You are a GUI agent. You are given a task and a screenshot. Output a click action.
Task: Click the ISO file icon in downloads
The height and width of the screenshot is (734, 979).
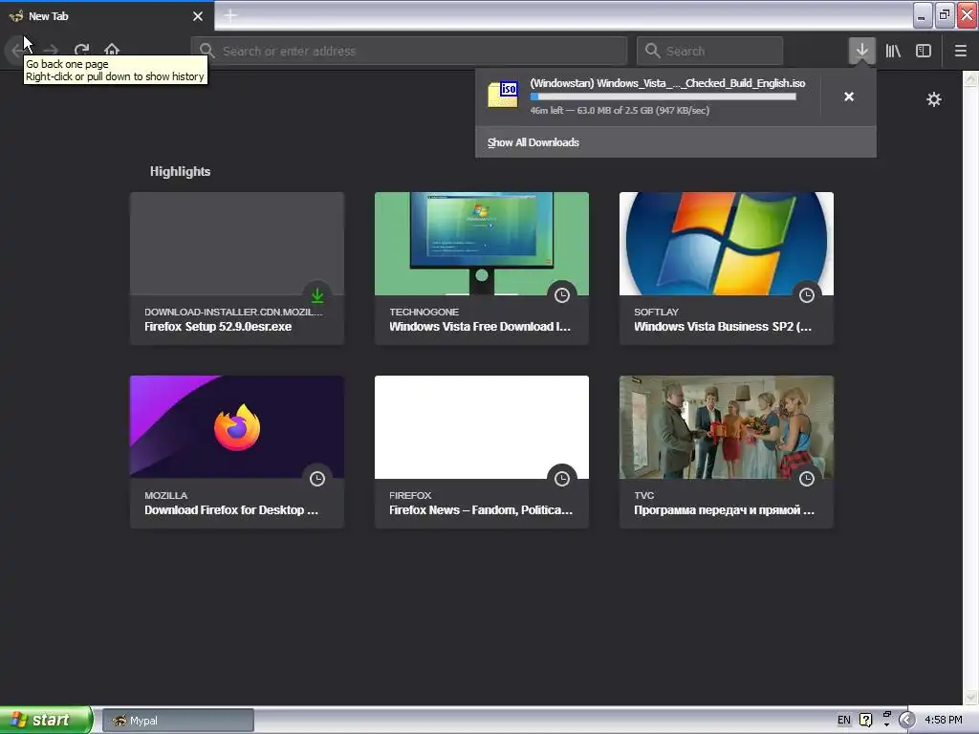click(503, 95)
